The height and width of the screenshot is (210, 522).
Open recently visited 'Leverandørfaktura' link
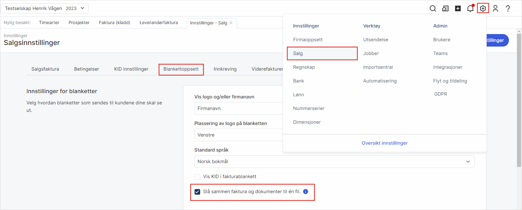click(x=159, y=22)
